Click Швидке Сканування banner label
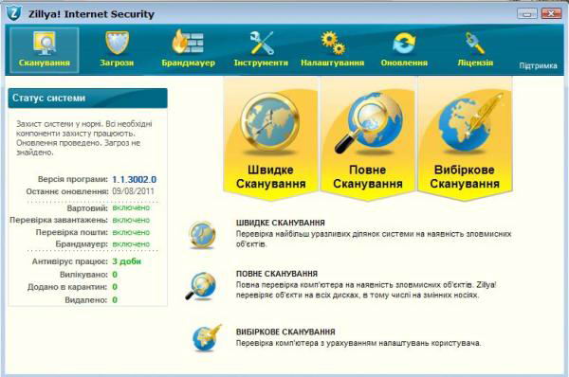The height and width of the screenshot is (377, 569). click(x=270, y=176)
